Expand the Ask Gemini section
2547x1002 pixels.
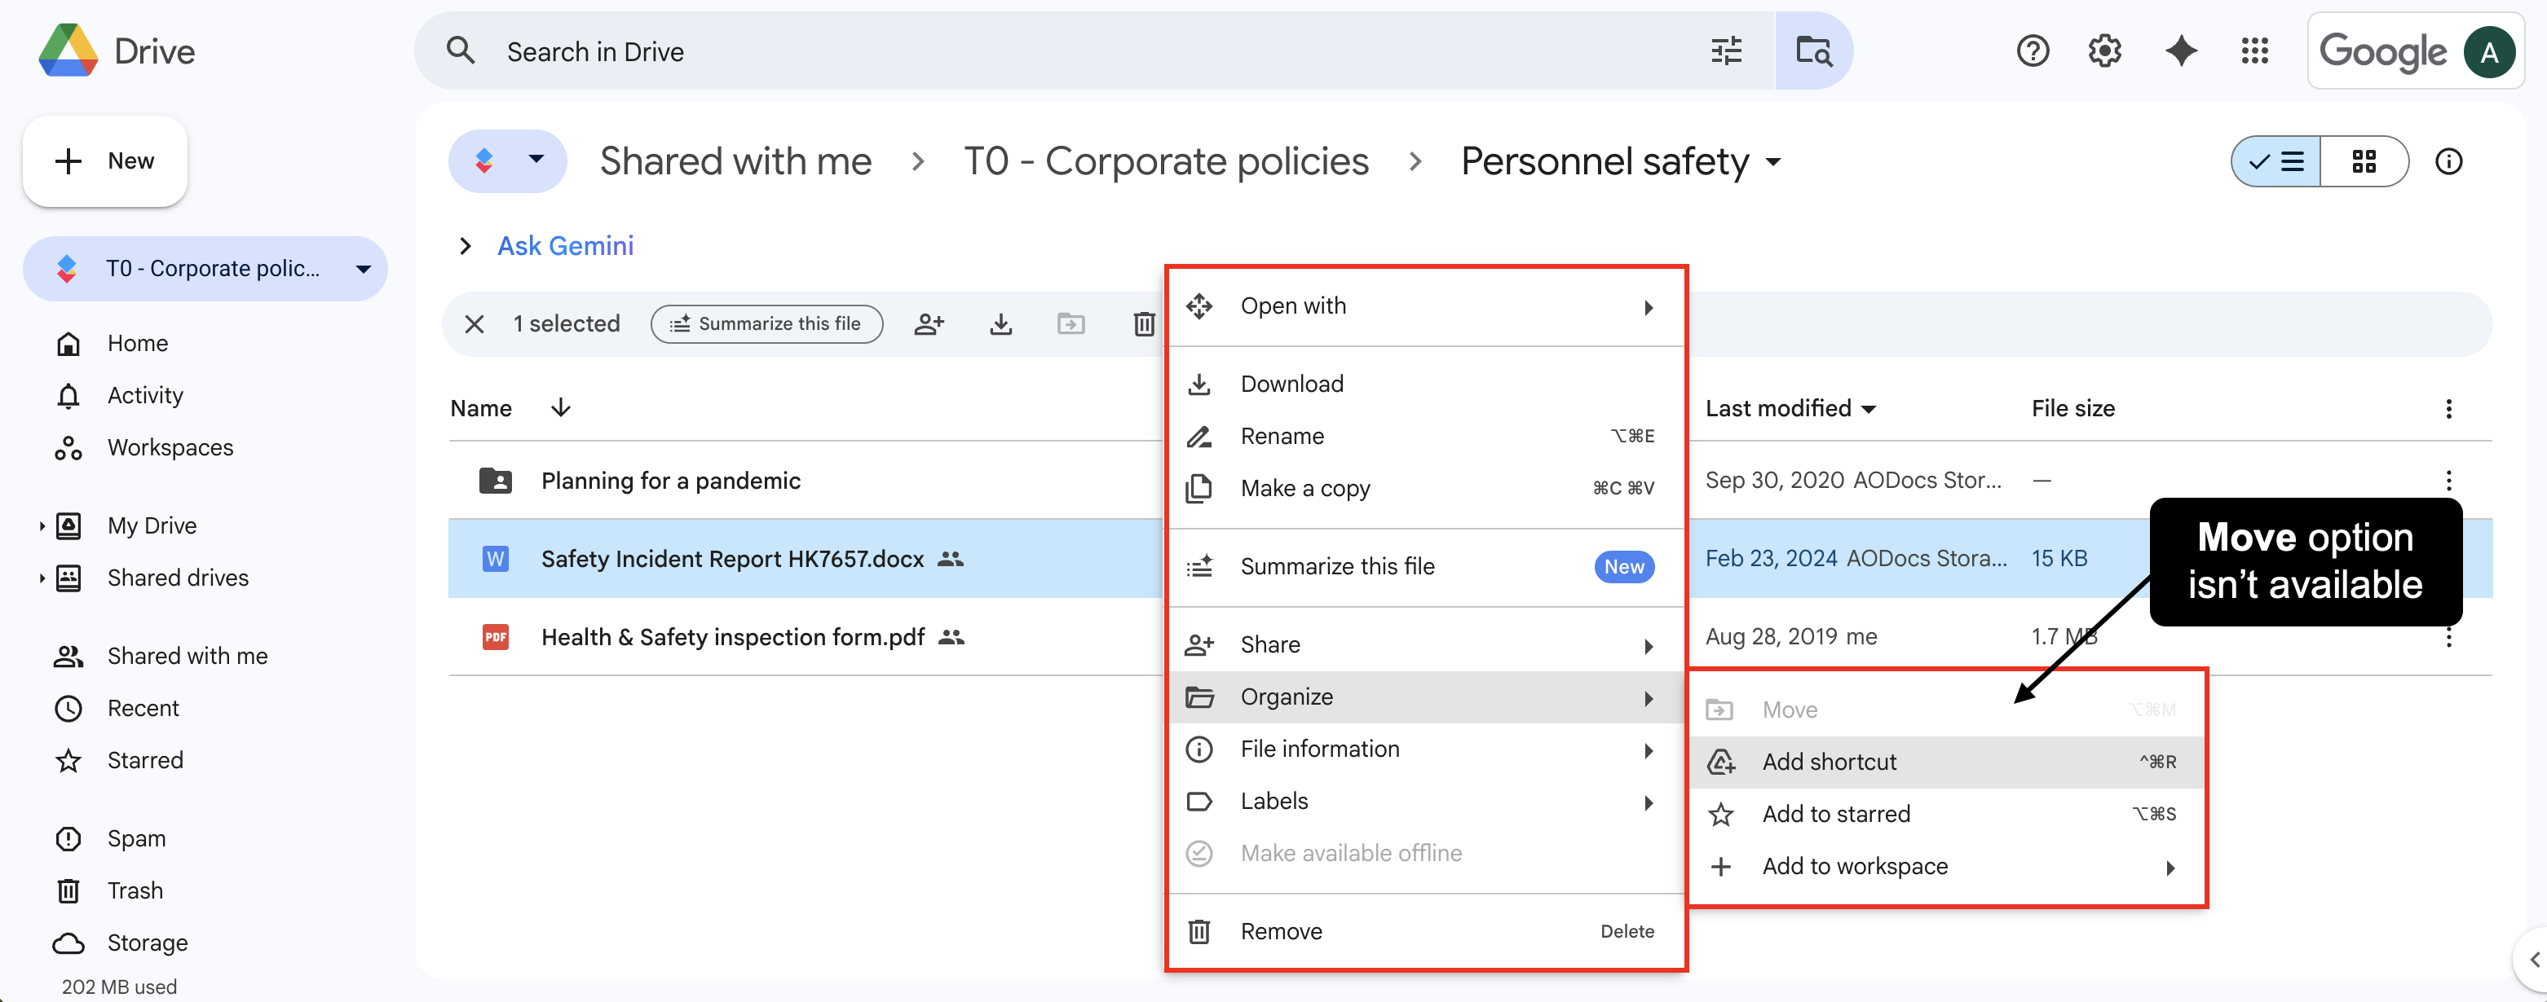pyautogui.click(x=465, y=246)
